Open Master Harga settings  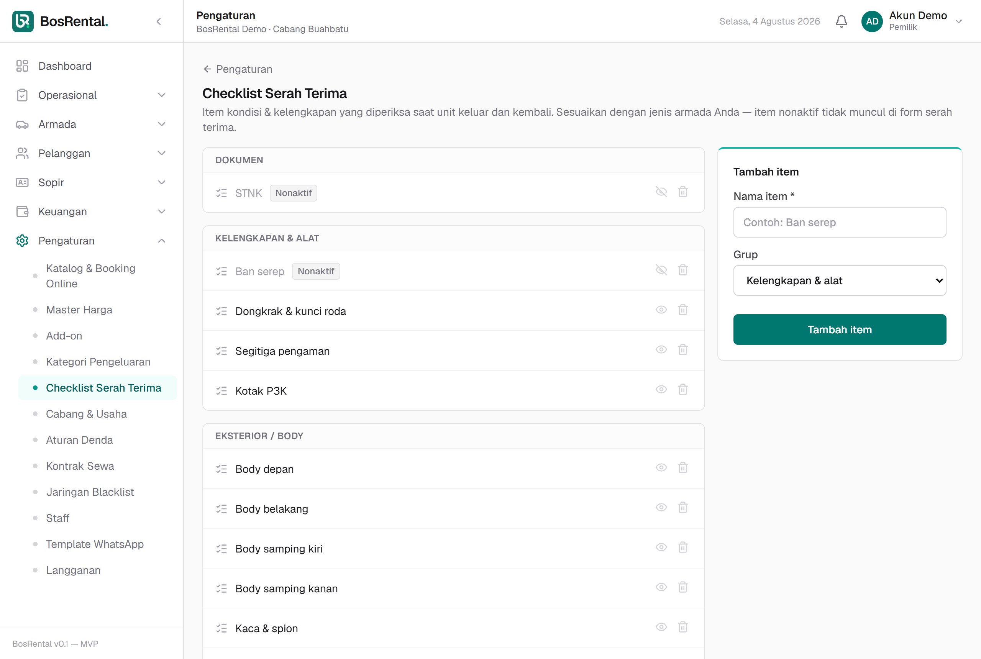[x=97, y=310]
